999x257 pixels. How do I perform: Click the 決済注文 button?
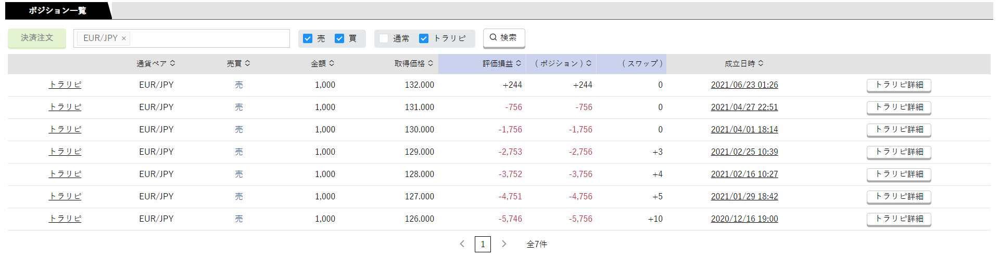click(37, 38)
